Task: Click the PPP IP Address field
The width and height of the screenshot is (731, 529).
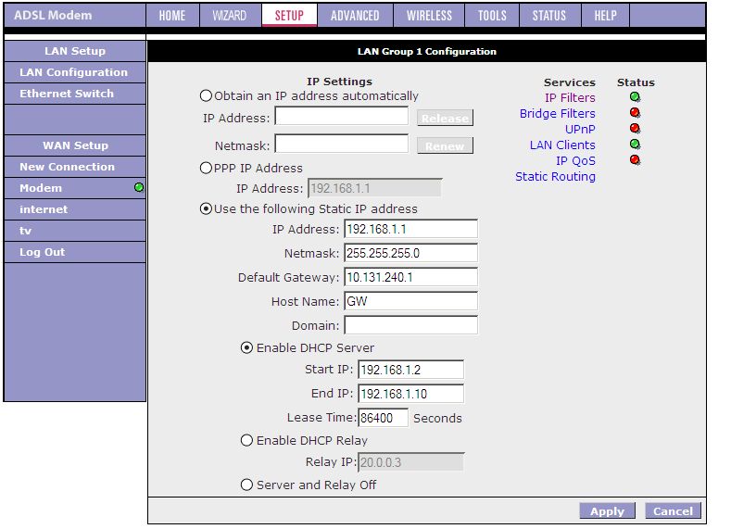Action: (x=375, y=188)
